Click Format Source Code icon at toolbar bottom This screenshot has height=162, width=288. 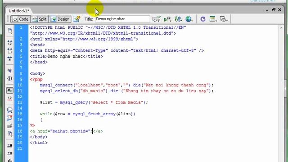tap(10, 160)
